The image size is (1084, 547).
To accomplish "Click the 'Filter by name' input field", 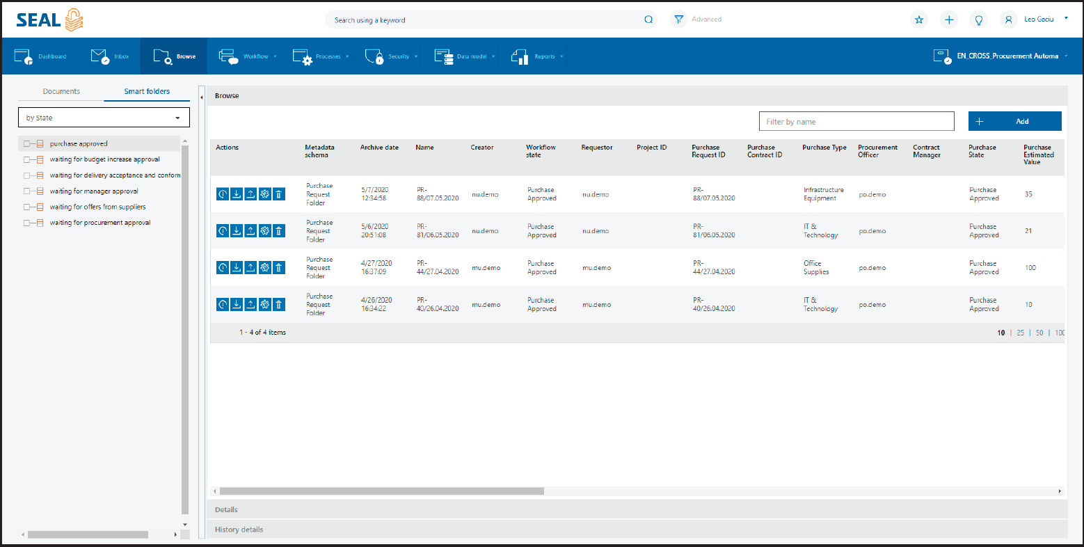I will point(856,122).
